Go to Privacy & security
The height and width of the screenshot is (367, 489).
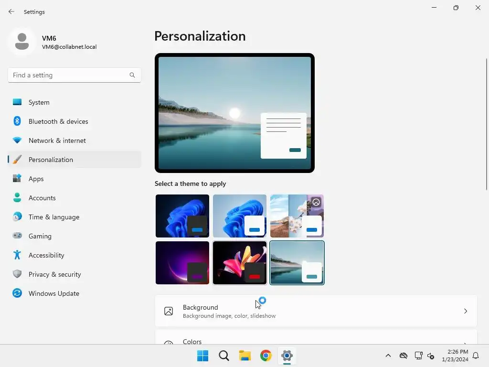coord(74,274)
